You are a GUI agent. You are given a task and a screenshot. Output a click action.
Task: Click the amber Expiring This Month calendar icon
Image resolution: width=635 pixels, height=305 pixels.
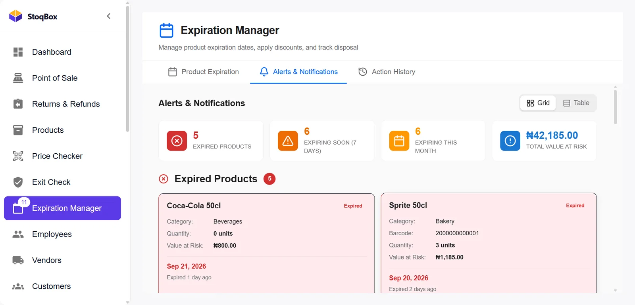[399, 141]
